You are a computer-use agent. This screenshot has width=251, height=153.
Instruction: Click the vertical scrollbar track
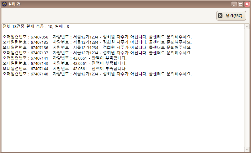[x=247, y=87]
